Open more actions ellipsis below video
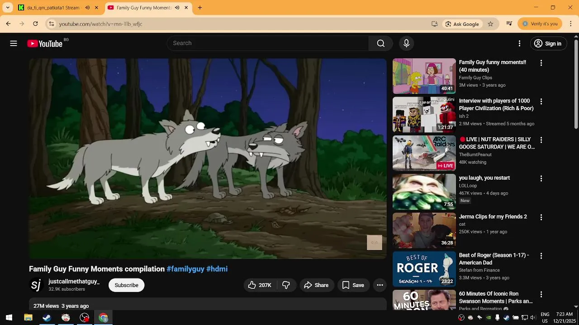Screen dimensions: 579x325 (x=380, y=285)
